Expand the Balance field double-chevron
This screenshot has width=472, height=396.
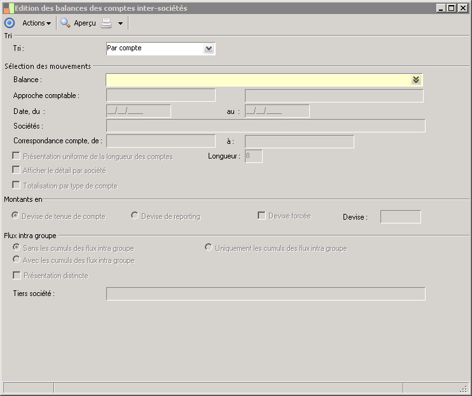(416, 80)
